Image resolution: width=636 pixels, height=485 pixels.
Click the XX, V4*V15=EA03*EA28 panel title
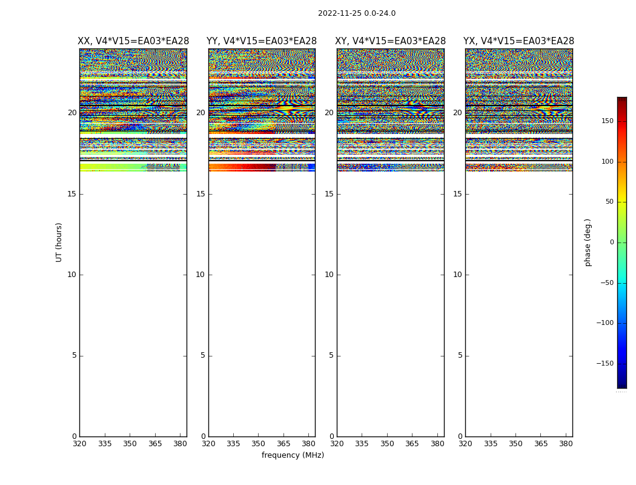pyautogui.click(x=133, y=41)
